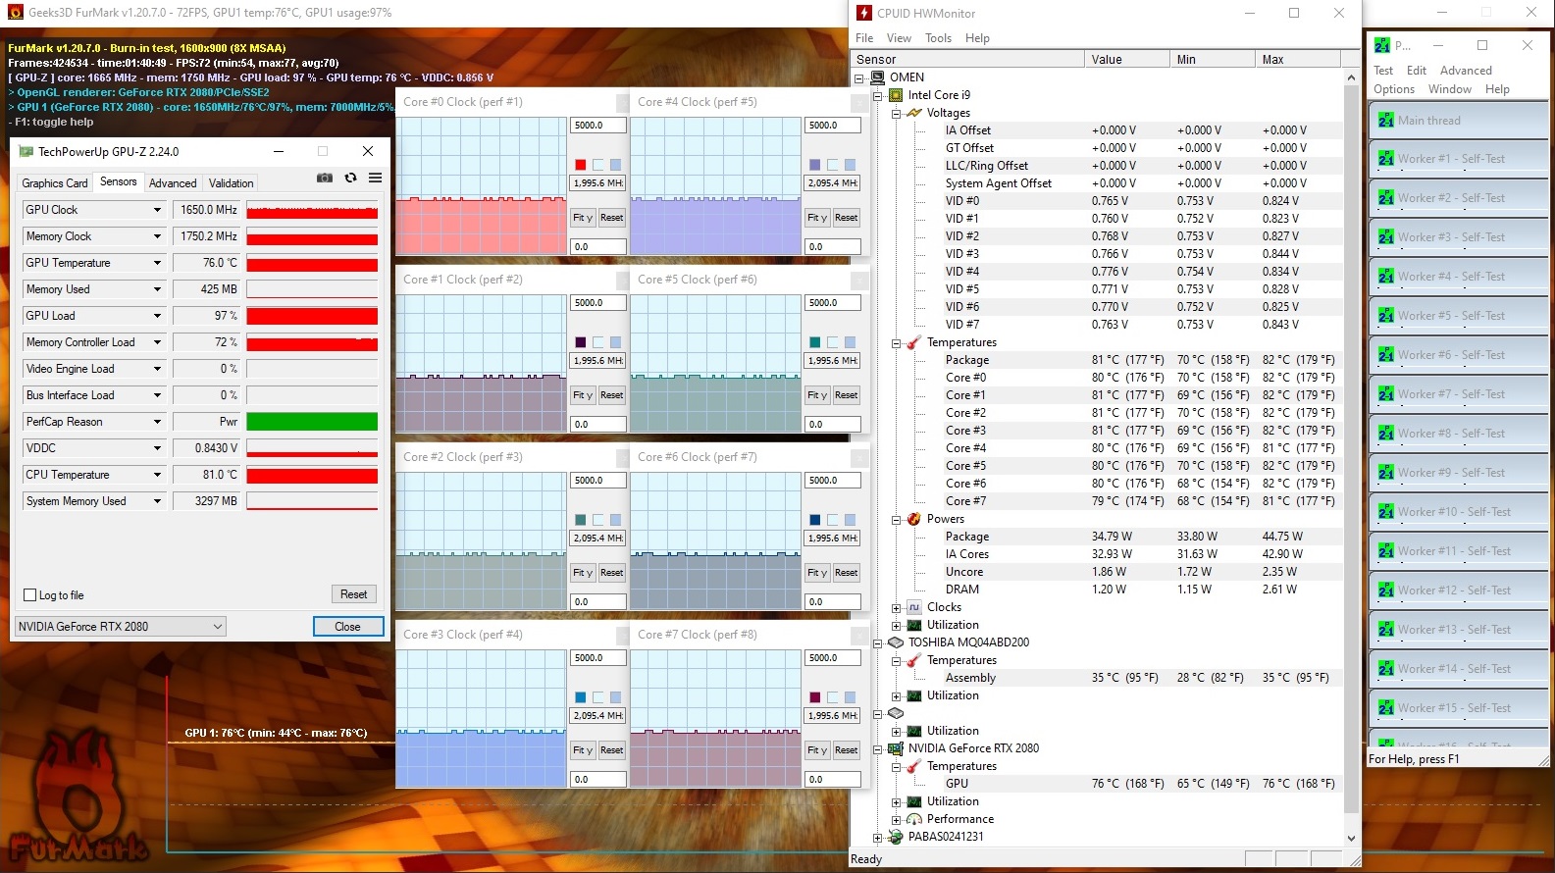Screen dimensions: 1555x873
Task: Click the Main thread window icon
Action: pyautogui.click(x=1385, y=121)
